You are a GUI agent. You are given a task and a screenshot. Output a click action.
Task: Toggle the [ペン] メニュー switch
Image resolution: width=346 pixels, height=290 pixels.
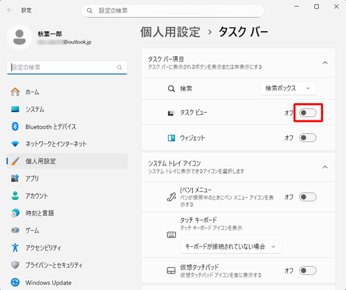coord(308,197)
